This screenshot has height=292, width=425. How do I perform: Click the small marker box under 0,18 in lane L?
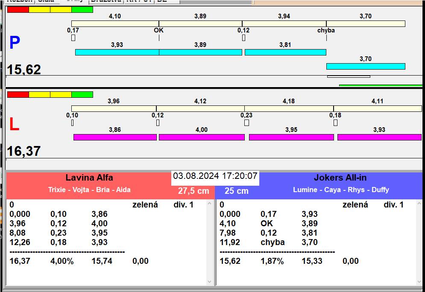tap(336, 123)
